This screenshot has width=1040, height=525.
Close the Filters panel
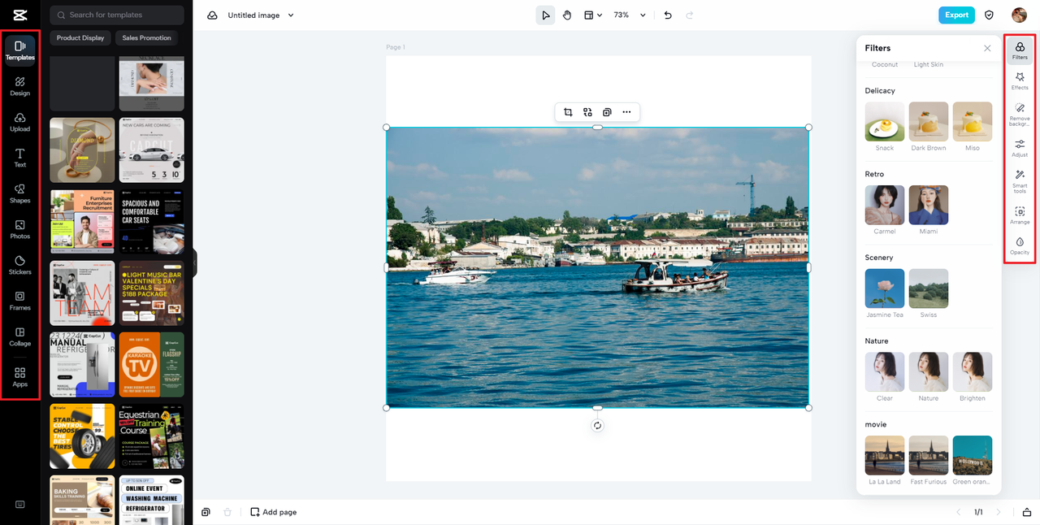click(987, 48)
